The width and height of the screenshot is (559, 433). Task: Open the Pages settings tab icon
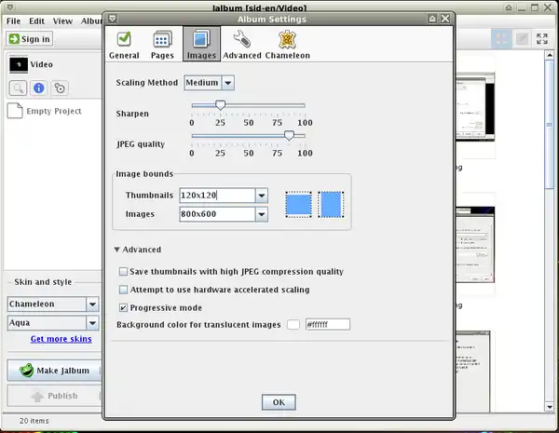(x=163, y=40)
